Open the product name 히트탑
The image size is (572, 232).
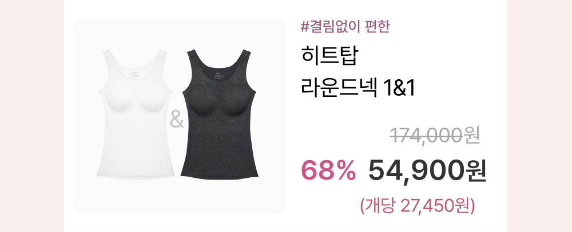click(x=330, y=56)
